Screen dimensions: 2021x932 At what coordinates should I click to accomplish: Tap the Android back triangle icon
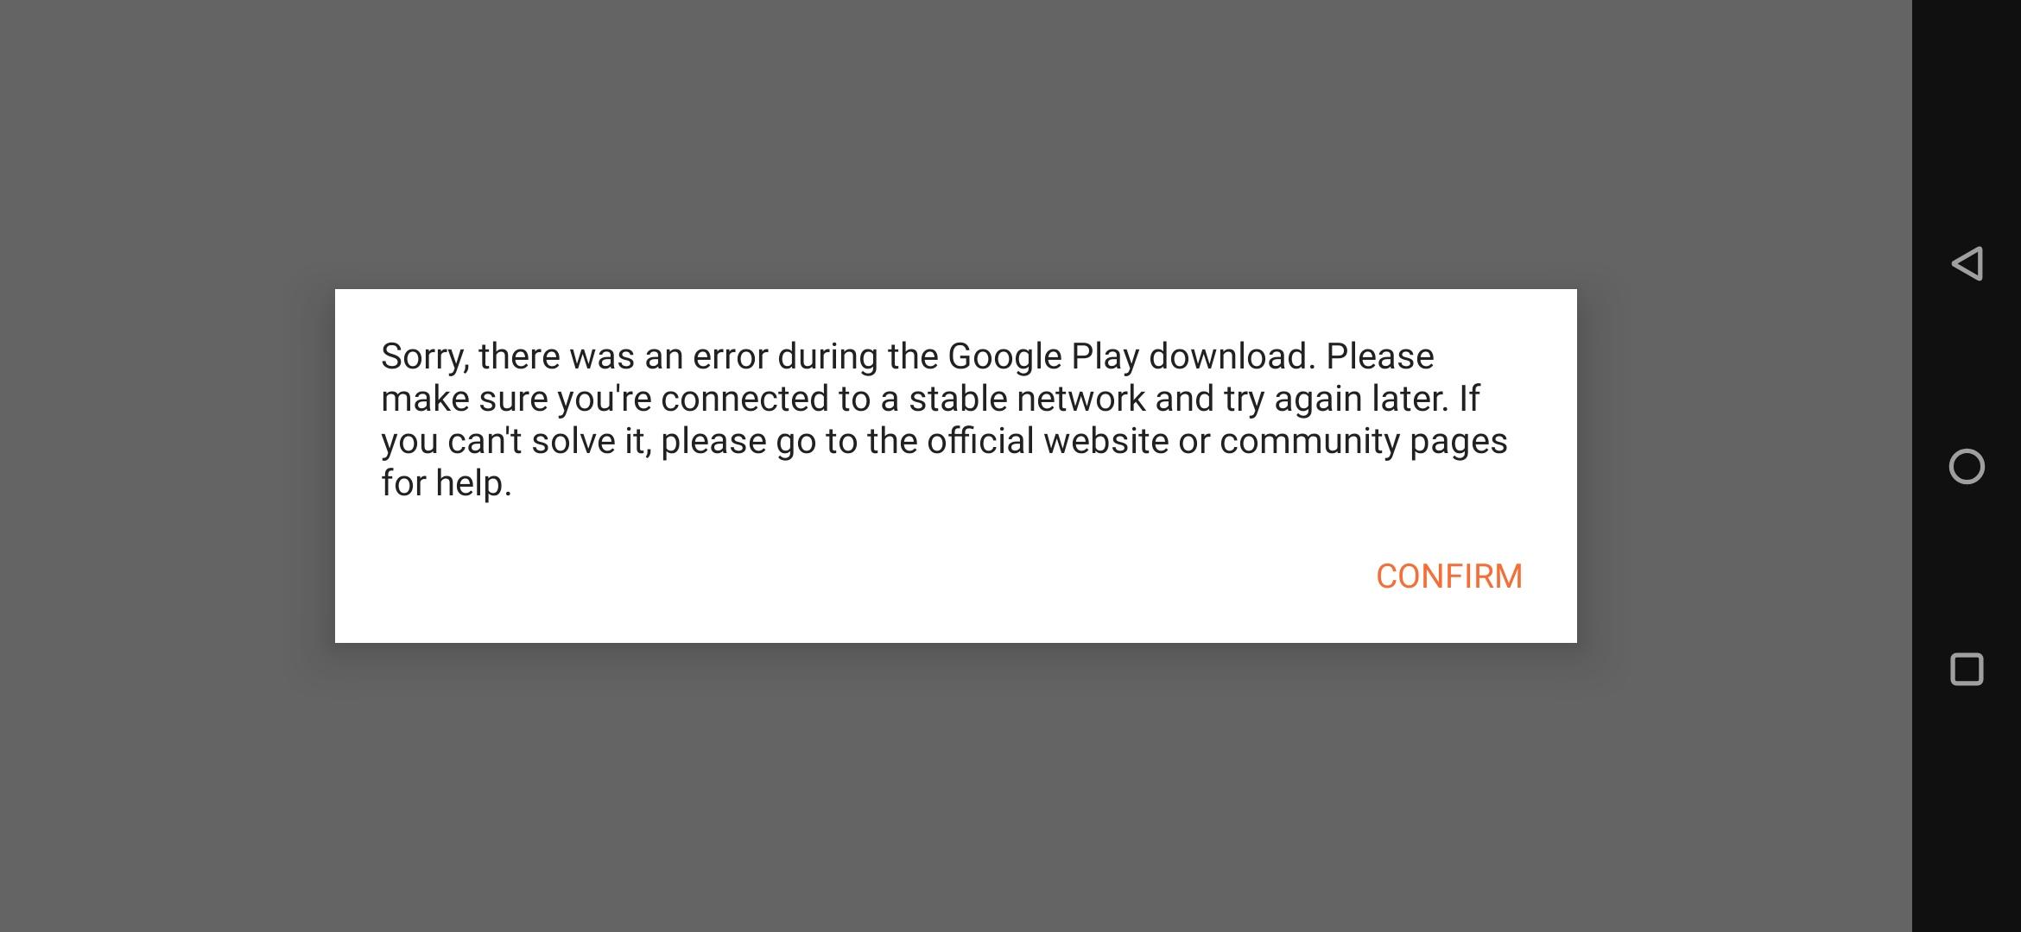coord(1967,263)
